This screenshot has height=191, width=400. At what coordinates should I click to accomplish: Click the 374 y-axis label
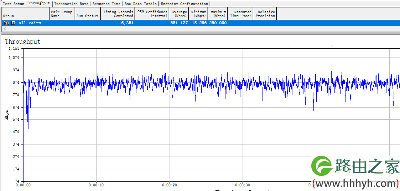16,144
